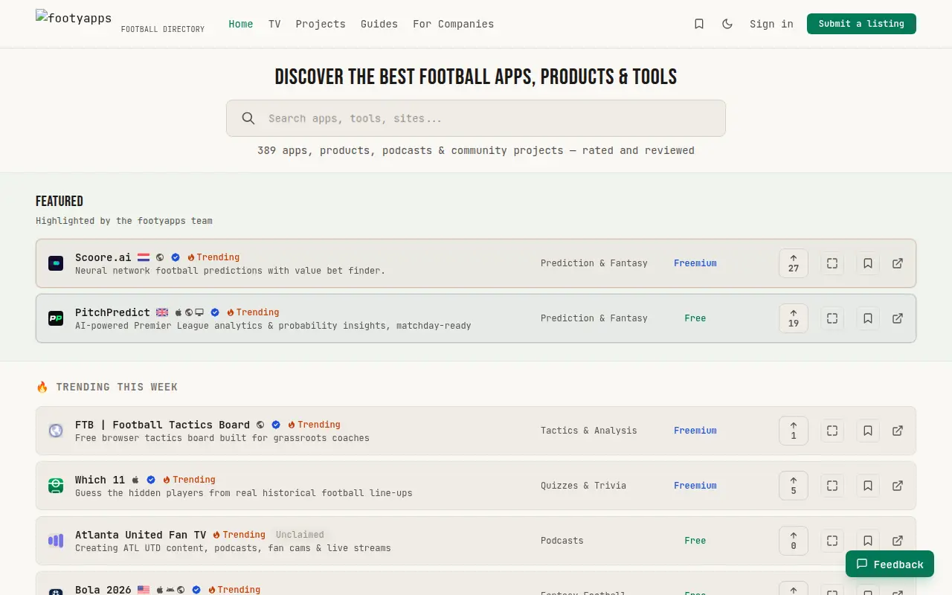Upvote the Which 11 listing
Image resolution: width=952 pixels, height=595 pixels.
point(794,486)
